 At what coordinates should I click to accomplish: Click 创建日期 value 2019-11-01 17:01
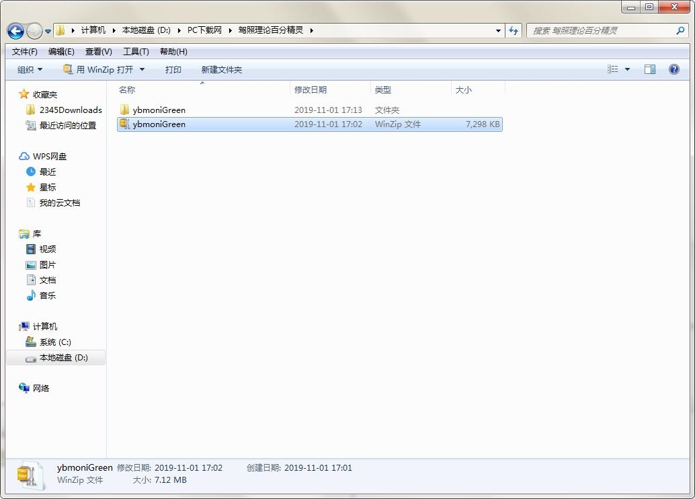(318, 467)
